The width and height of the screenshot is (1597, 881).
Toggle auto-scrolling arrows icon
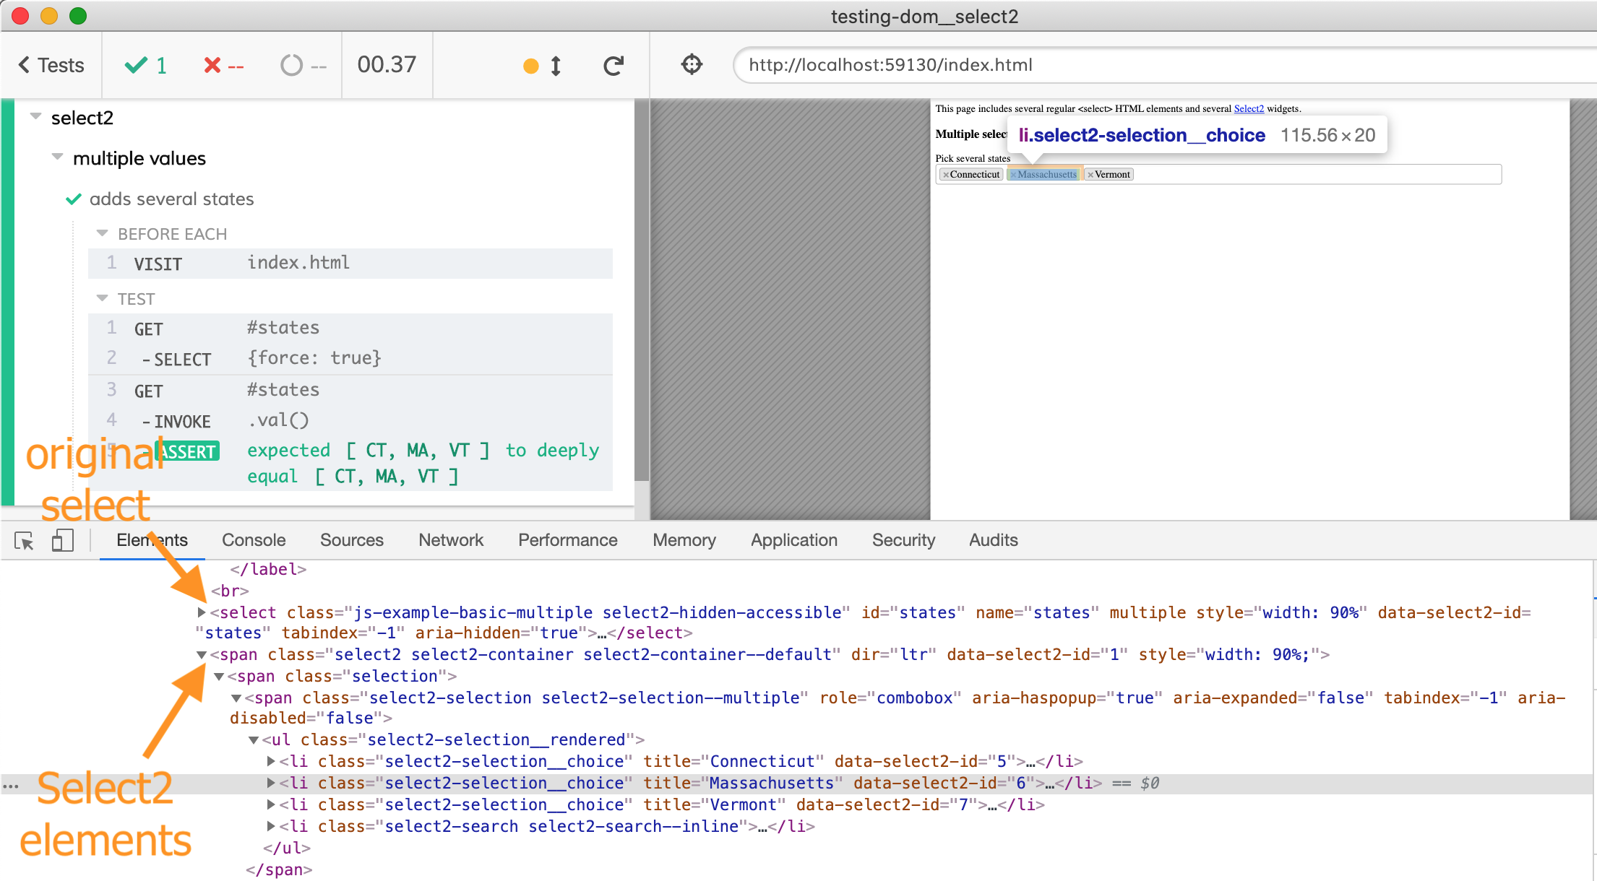point(556,66)
